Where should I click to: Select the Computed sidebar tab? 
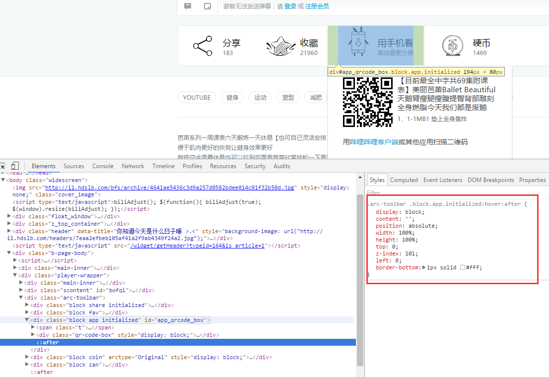tap(404, 180)
